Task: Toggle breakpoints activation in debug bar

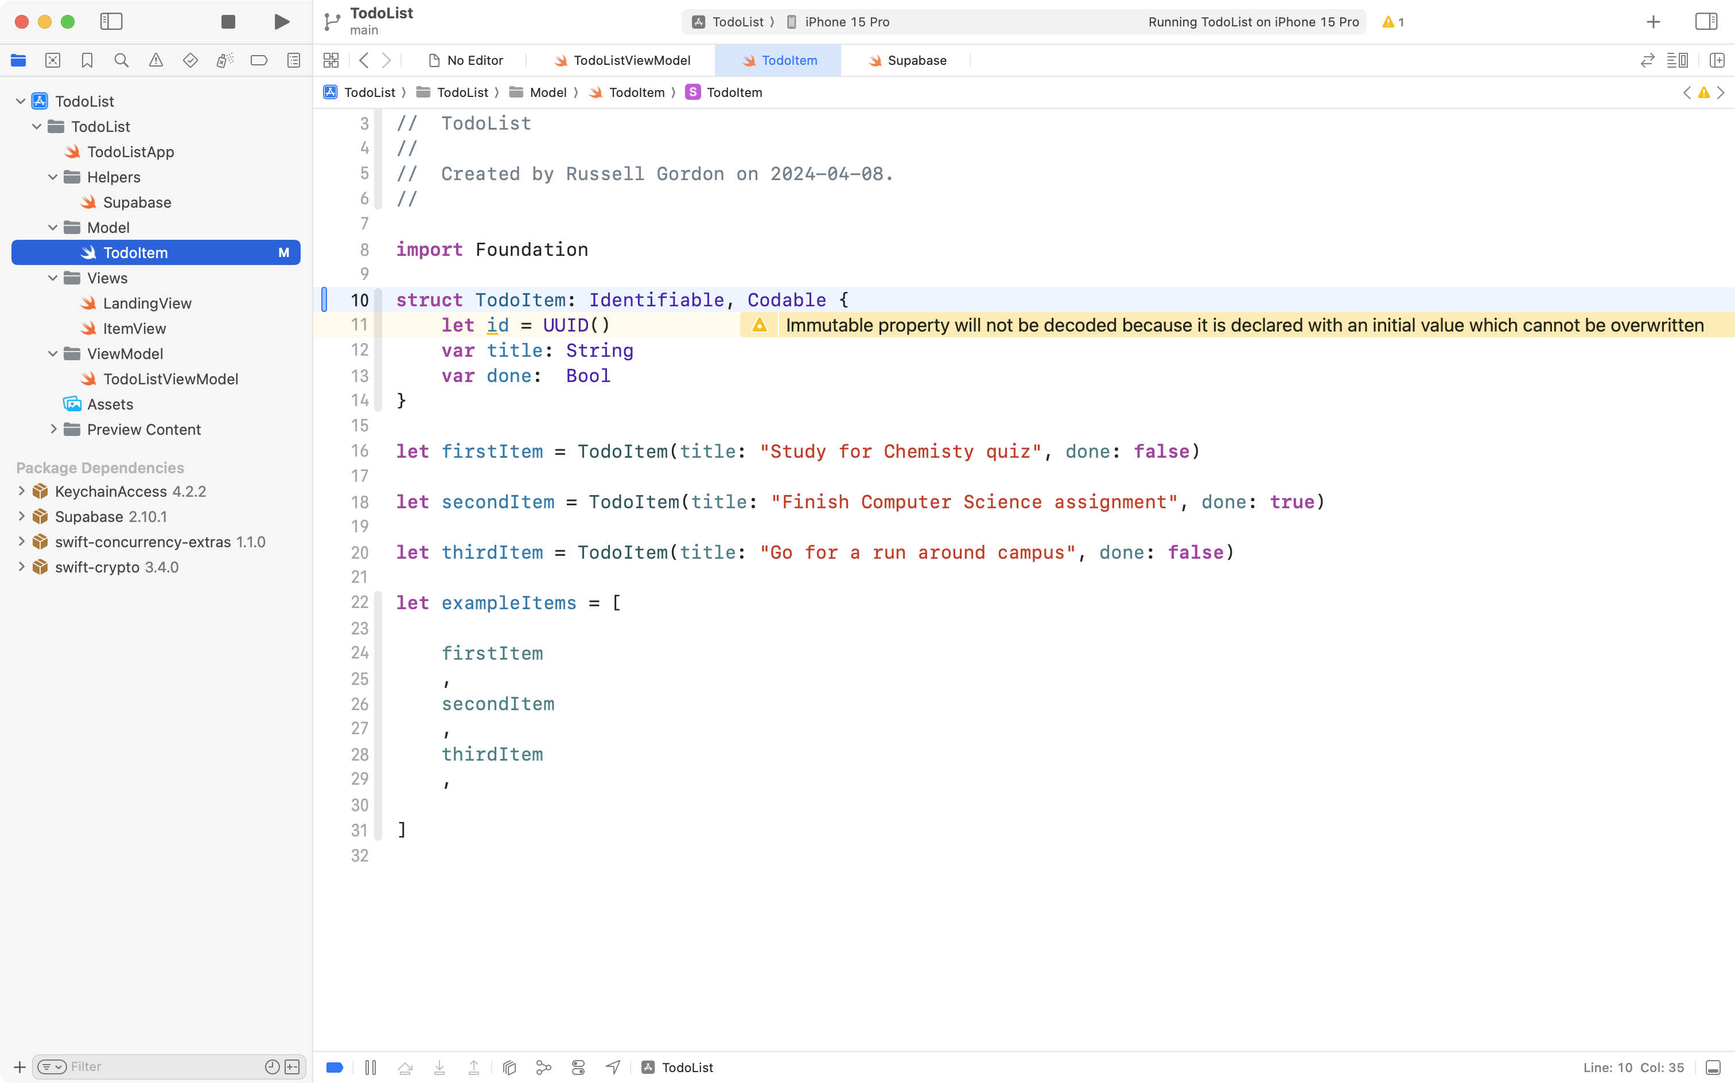Action: click(x=334, y=1066)
